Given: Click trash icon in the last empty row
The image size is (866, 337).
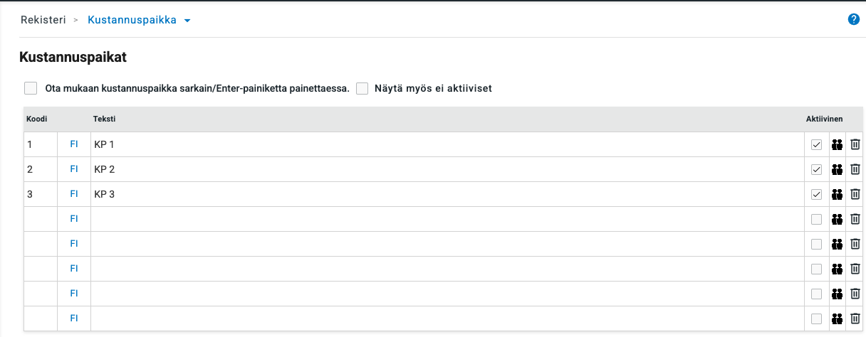Looking at the screenshot, I should point(855,319).
